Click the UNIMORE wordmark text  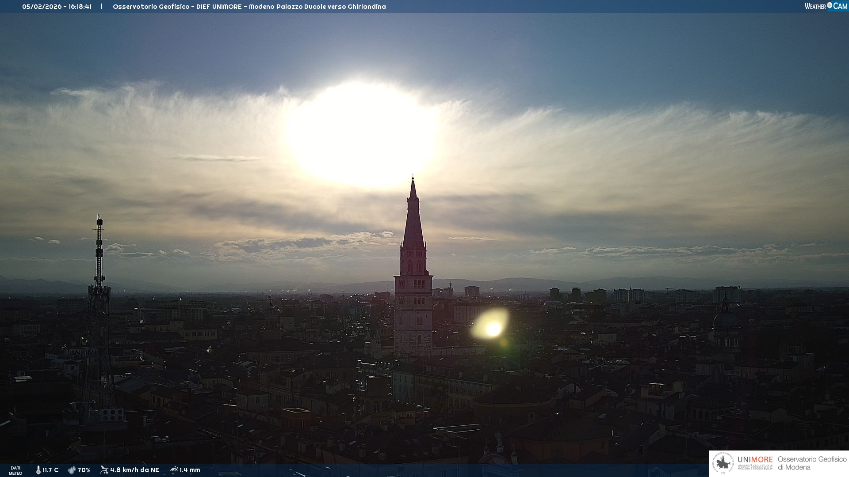pyautogui.click(x=755, y=459)
